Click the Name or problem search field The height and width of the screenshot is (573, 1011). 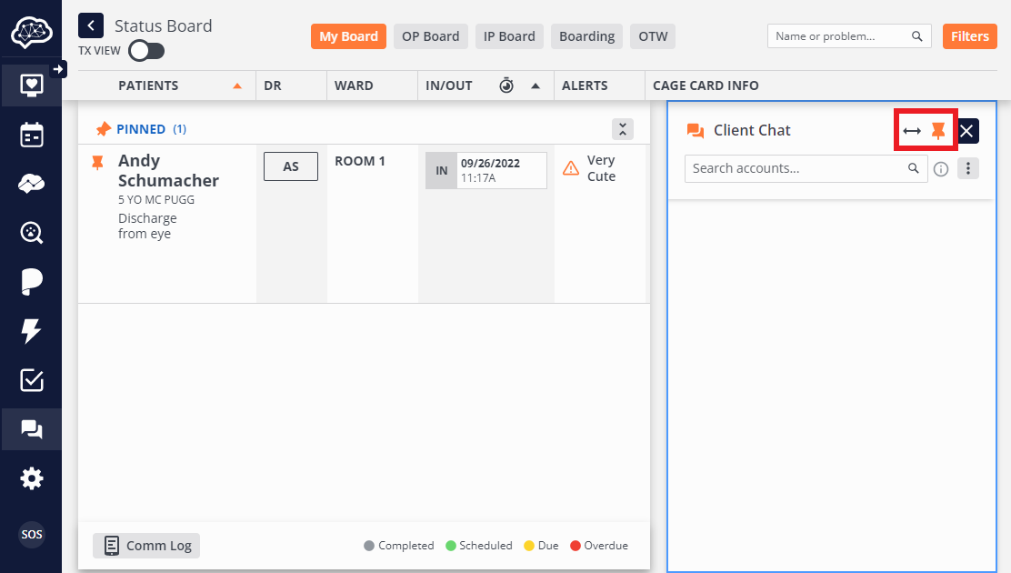pos(849,36)
